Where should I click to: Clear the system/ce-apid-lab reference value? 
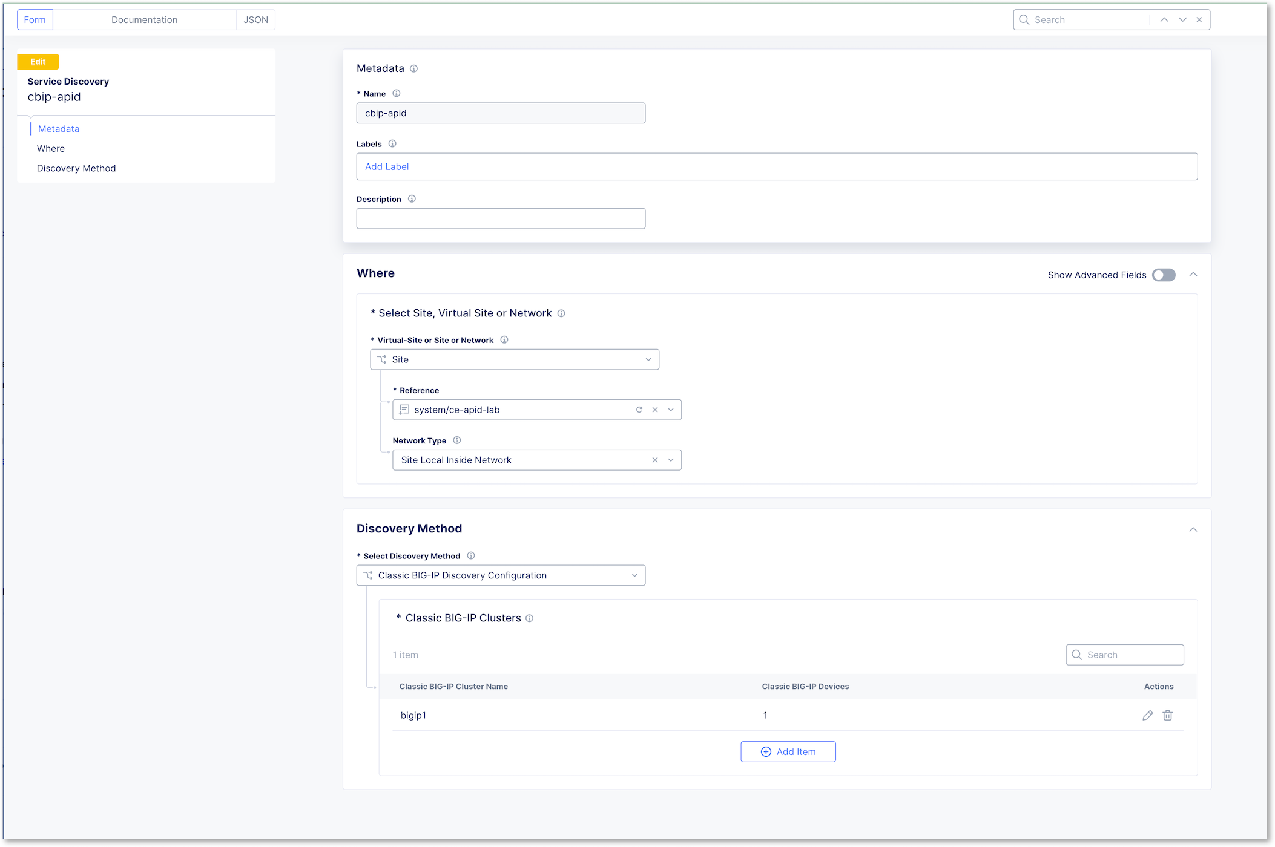655,410
